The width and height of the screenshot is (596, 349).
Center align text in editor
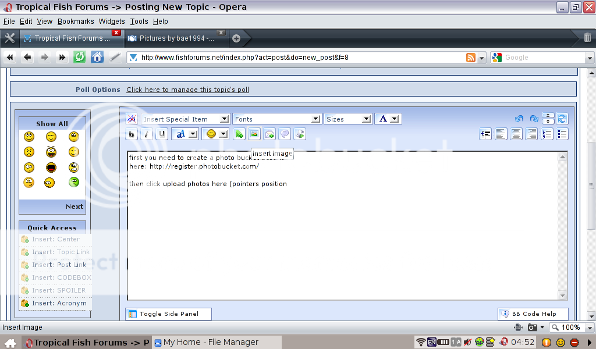[516, 134]
